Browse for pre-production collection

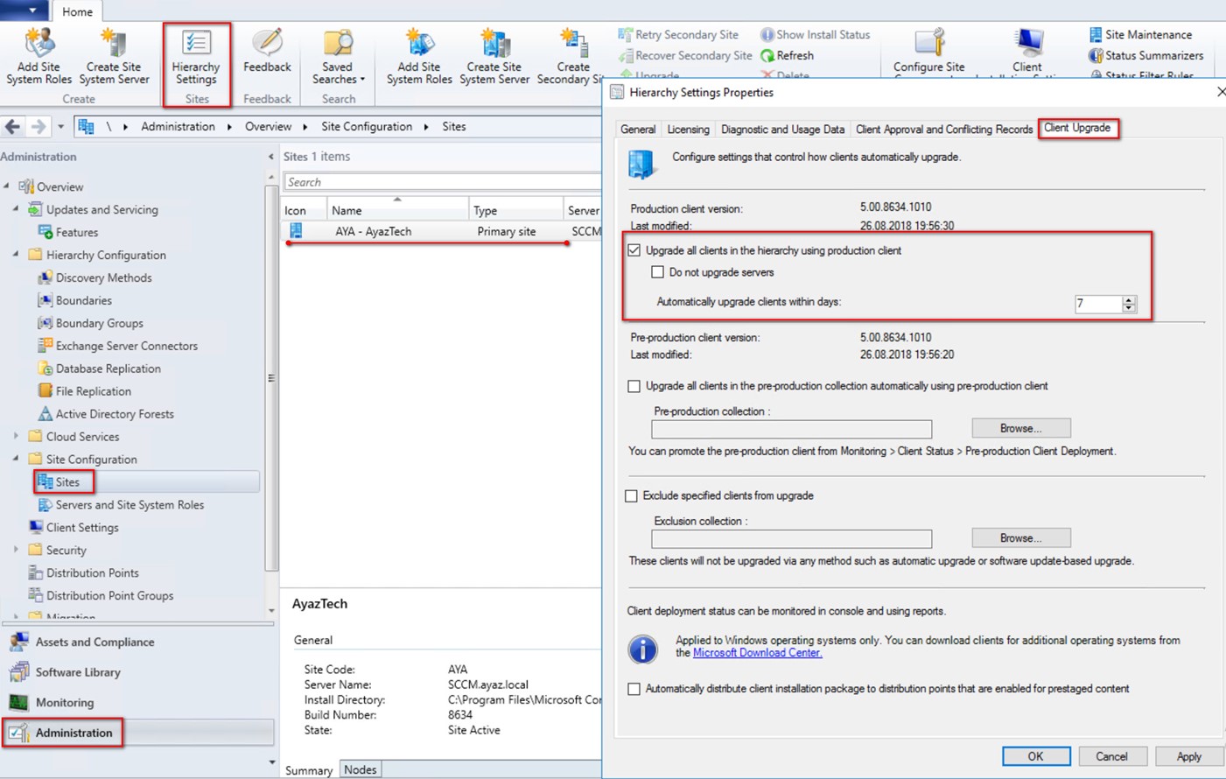coord(1020,428)
